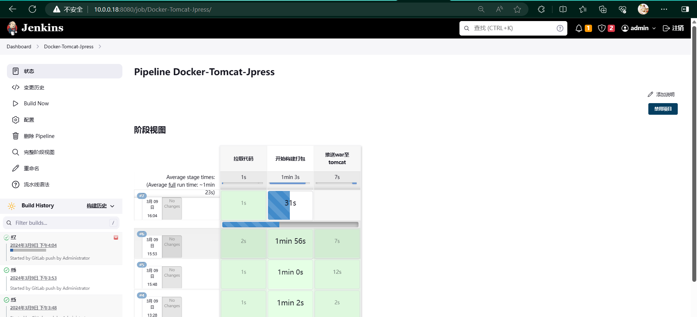
Task: Focus the 查找 search box
Action: [513, 28]
